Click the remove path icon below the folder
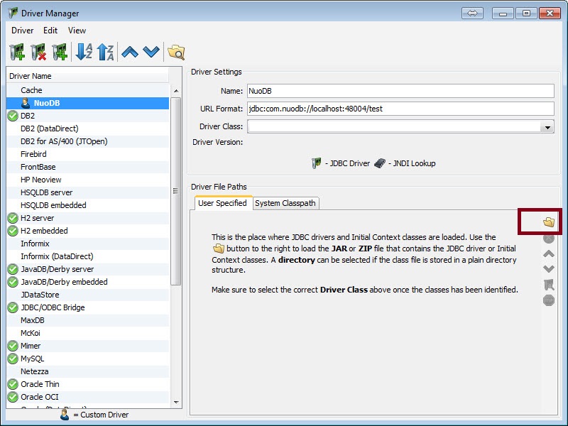This screenshot has width=568, height=426. [549, 238]
